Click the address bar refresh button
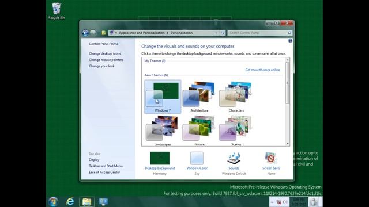Viewport: 369px width, 207px height. coord(222,33)
